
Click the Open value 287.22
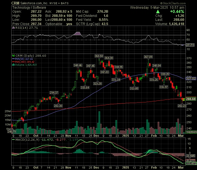36,12
